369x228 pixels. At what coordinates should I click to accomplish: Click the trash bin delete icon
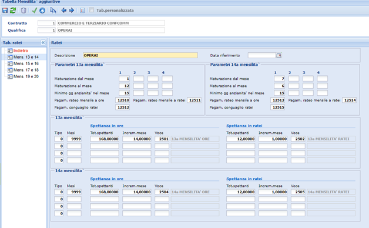pyautogui.click(x=24, y=11)
